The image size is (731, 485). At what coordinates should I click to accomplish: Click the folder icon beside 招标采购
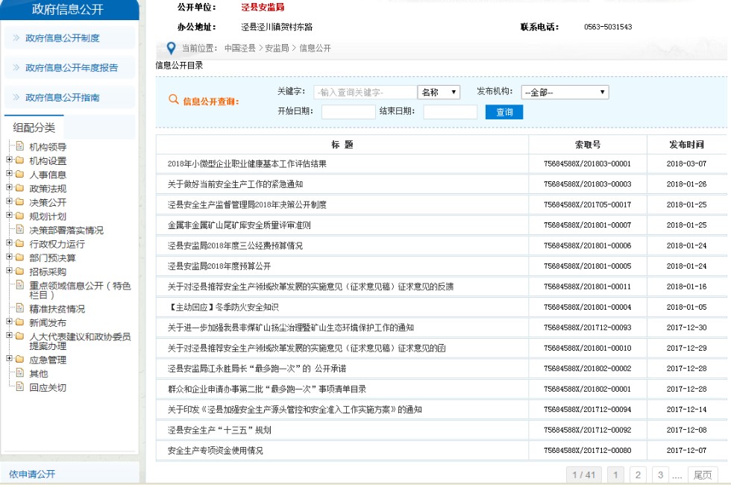(x=19, y=272)
